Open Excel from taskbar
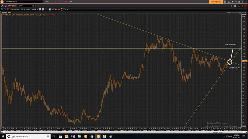248x139 pixels. click(x=105, y=136)
